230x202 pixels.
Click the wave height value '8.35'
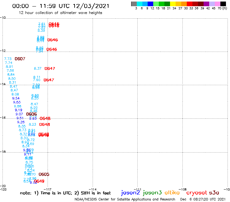pyautogui.click(x=22, y=126)
